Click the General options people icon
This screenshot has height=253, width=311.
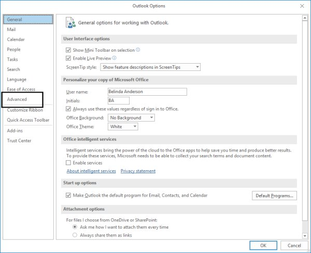[70, 23]
